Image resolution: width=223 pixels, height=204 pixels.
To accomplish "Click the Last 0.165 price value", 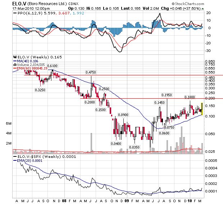I will pyautogui.click(x=131, y=8).
